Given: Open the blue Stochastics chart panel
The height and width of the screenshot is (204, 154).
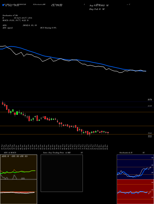Looking at the screenshot, I should tap(135, 167).
